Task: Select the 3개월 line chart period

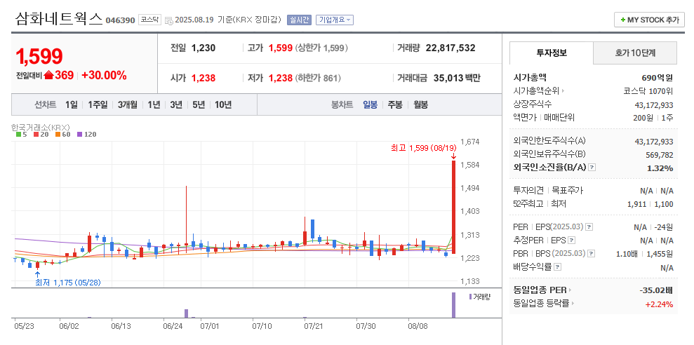Action: (128, 104)
